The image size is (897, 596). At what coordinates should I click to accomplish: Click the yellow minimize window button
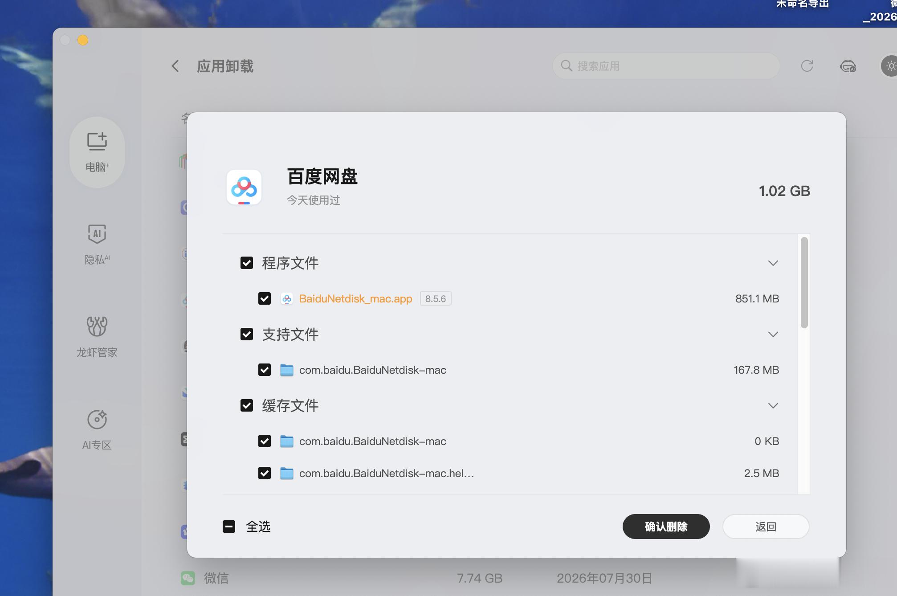[83, 40]
